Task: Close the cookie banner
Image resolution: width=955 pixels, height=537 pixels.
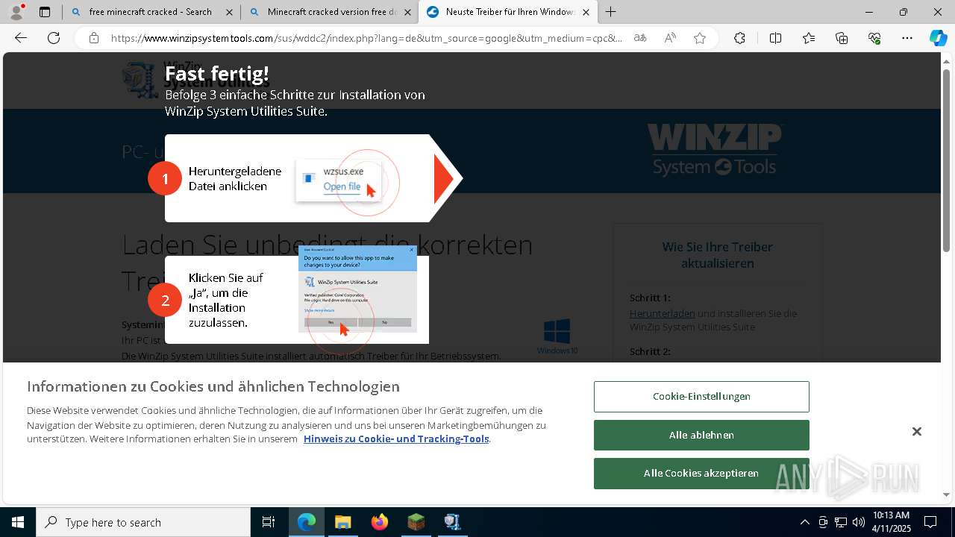Action: [917, 431]
